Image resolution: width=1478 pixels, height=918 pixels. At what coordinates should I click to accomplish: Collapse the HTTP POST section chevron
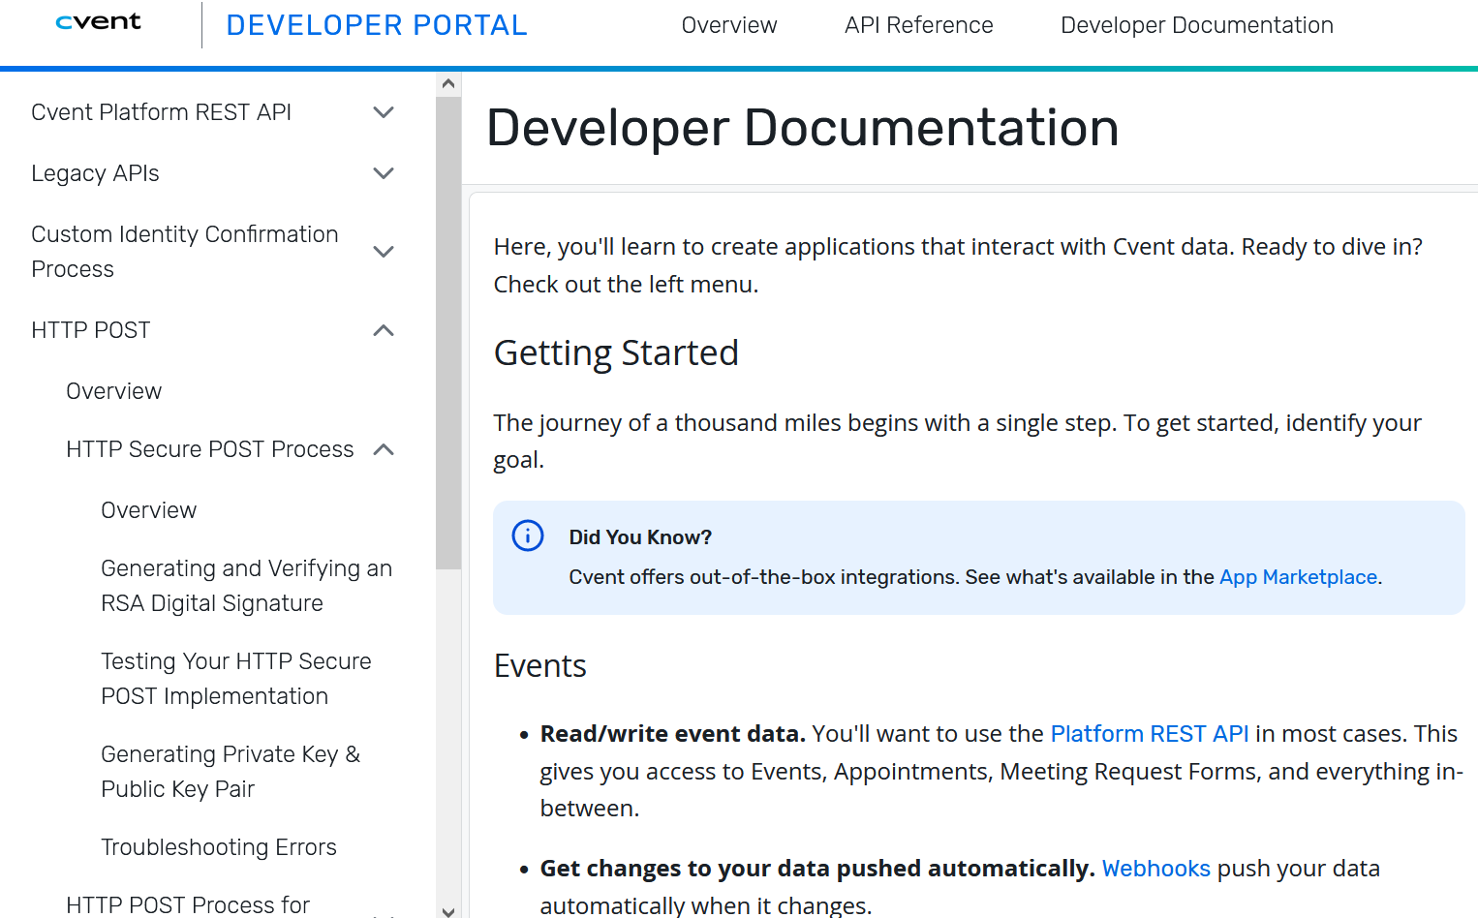[x=384, y=330]
